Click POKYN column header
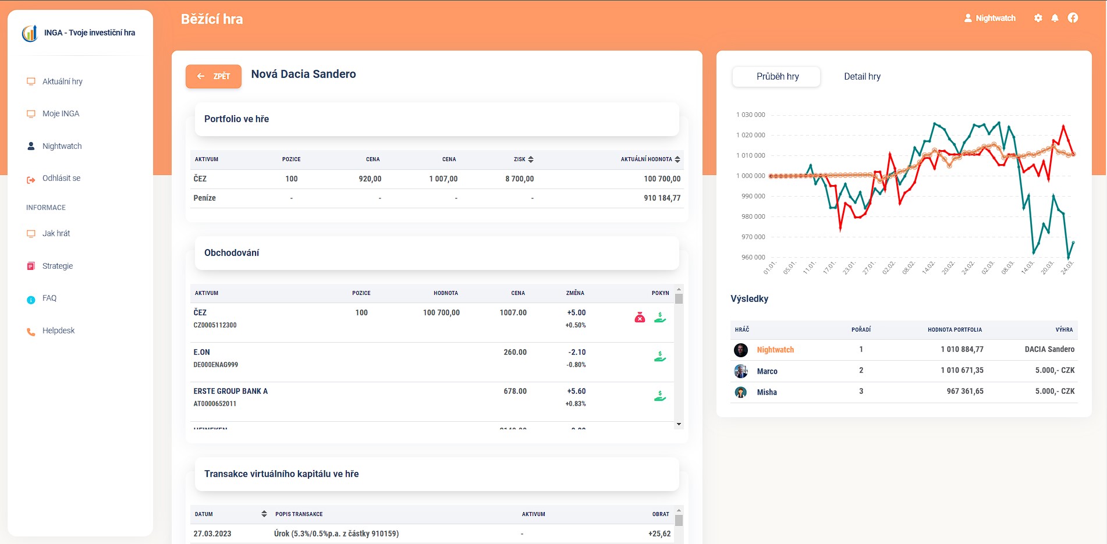This screenshot has width=1107, height=544. pyautogui.click(x=660, y=293)
